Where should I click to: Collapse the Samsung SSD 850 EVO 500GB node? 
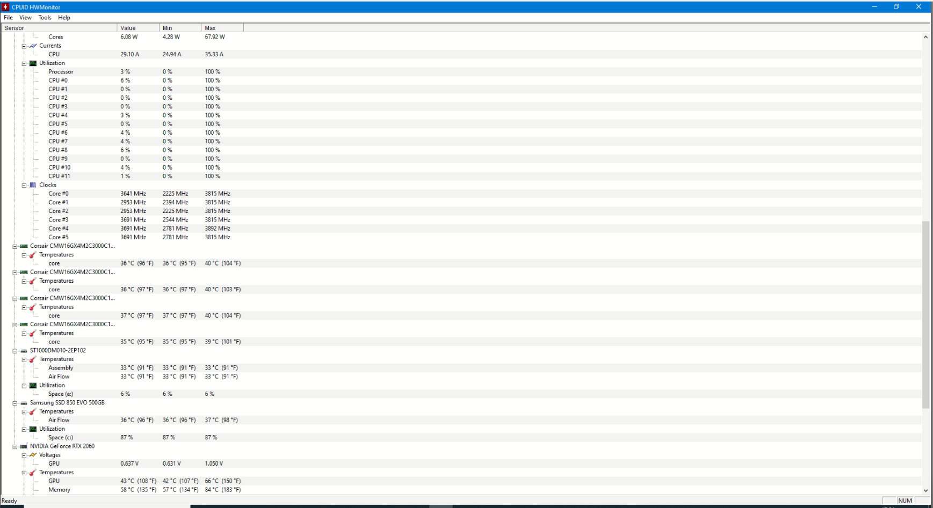pyautogui.click(x=15, y=403)
